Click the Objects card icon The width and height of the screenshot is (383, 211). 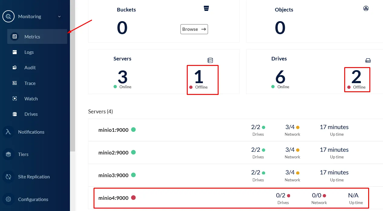[366, 8]
